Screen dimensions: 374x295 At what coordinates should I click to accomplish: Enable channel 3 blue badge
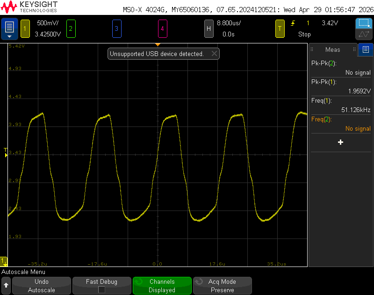tap(116, 28)
